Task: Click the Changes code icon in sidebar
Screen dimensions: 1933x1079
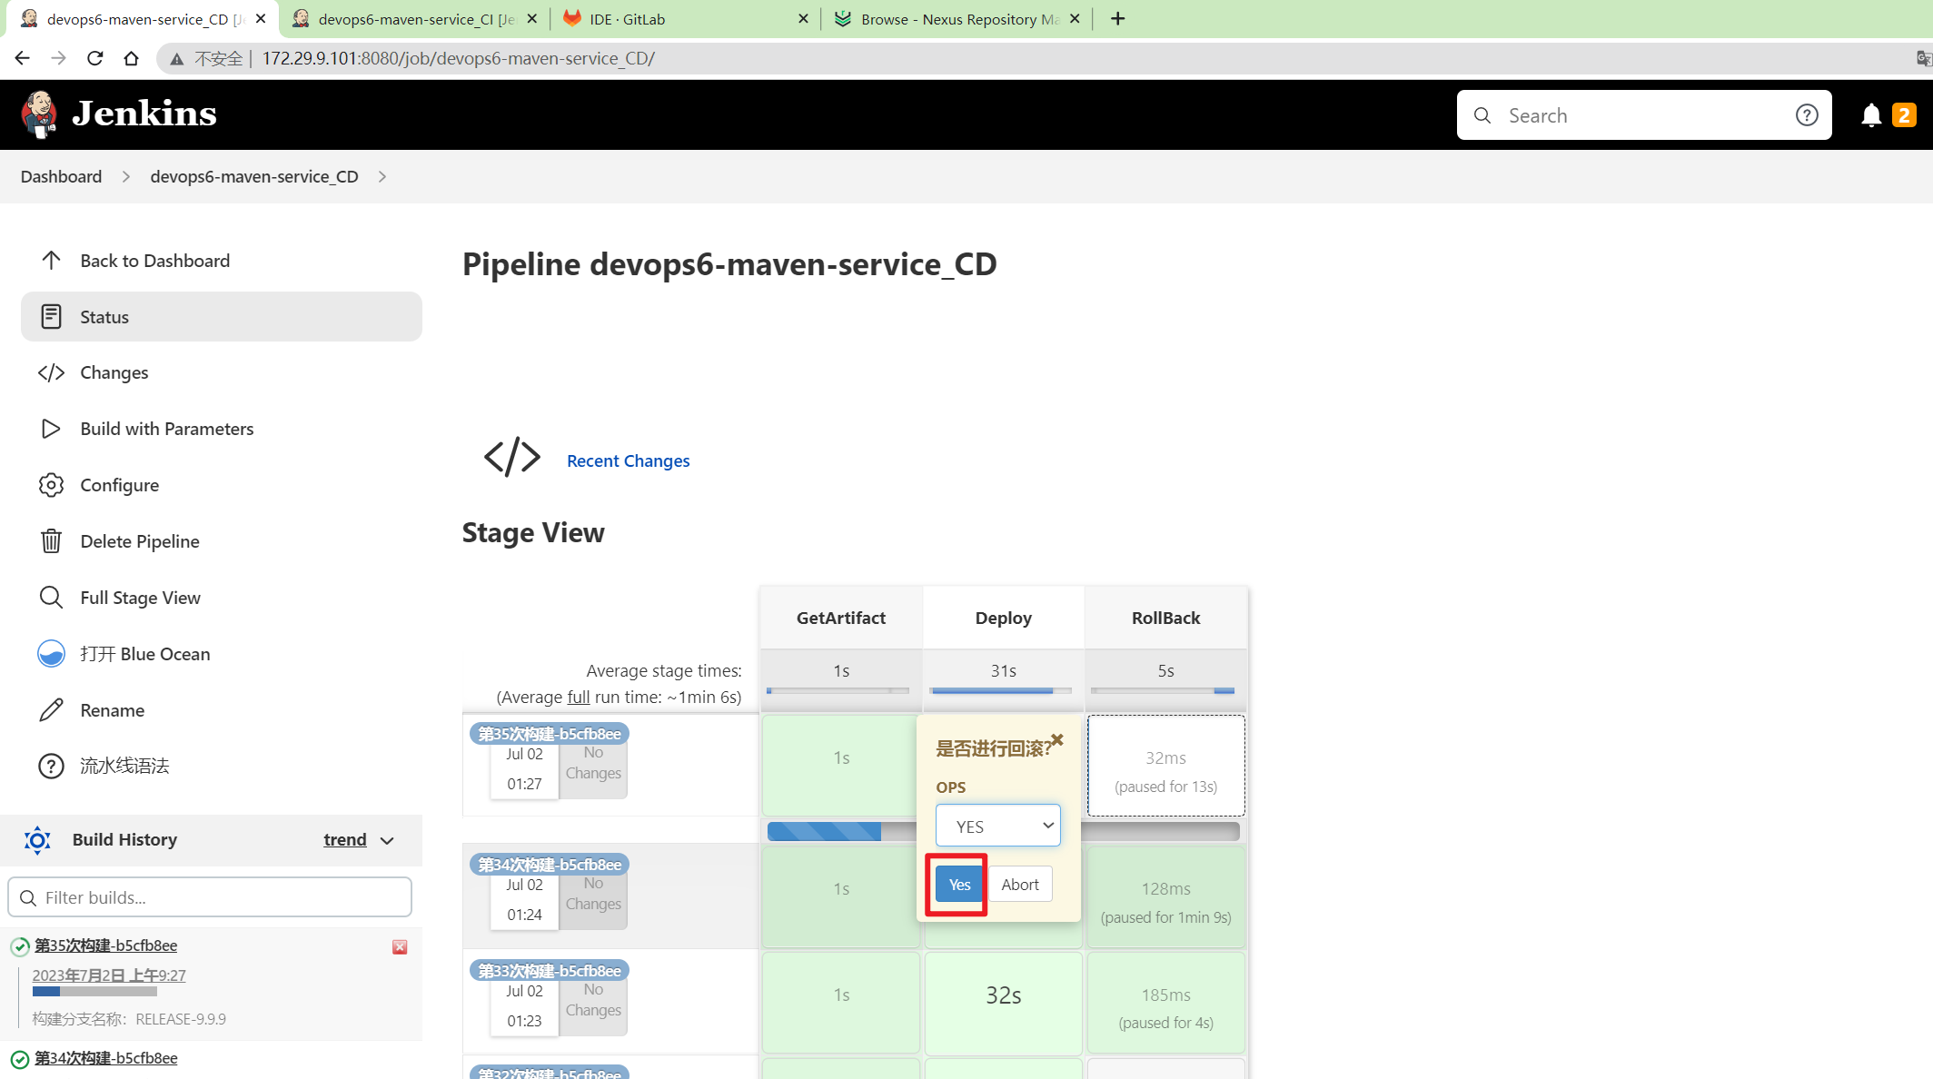Action: point(51,373)
